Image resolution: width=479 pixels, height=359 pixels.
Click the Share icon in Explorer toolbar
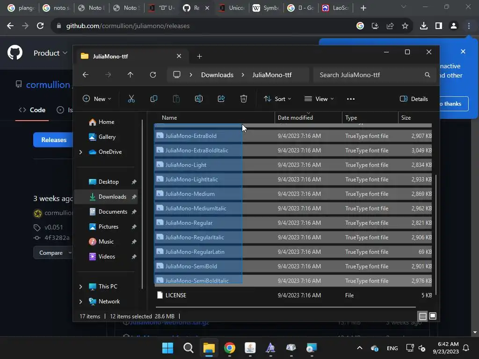coord(221,99)
